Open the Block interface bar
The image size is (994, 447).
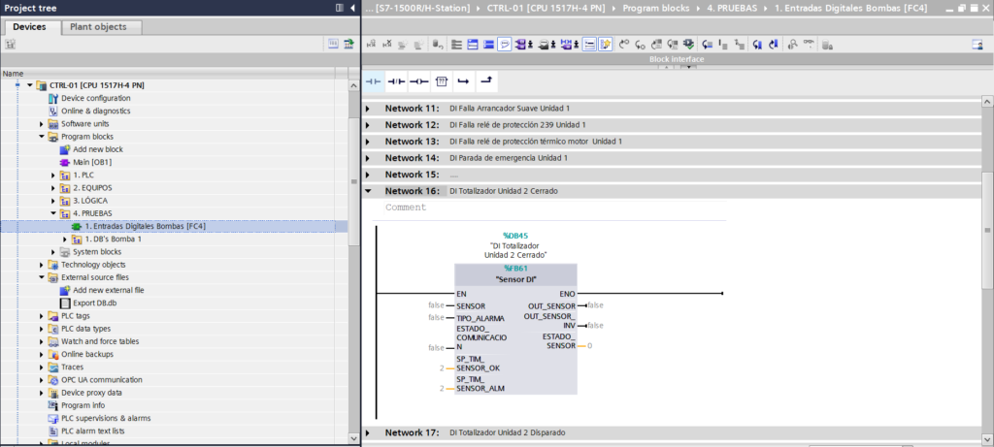(677, 59)
